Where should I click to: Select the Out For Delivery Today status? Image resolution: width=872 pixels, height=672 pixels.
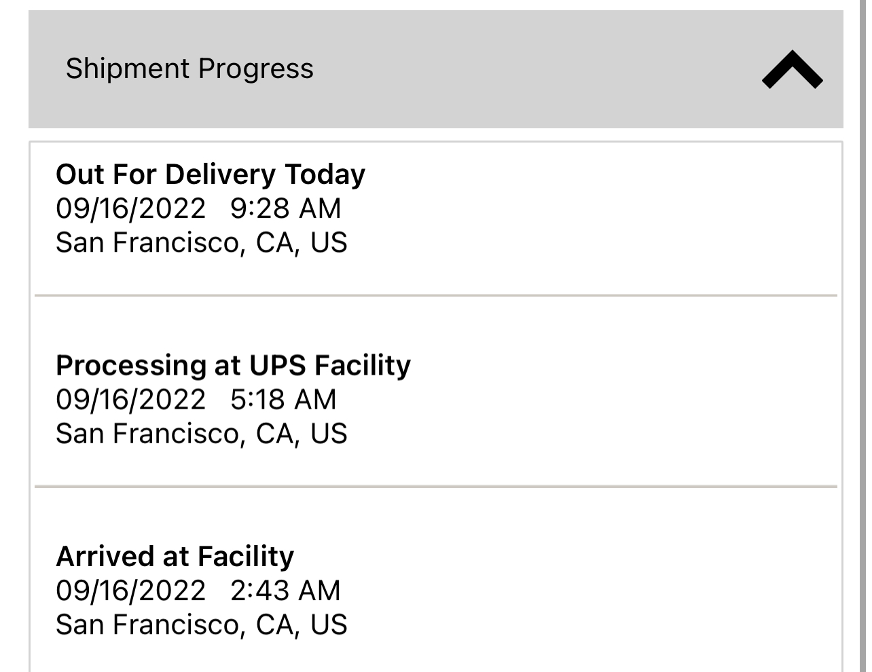tap(210, 174)
